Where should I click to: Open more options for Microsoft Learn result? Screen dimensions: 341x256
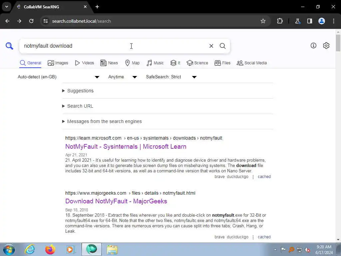[253, 177]
